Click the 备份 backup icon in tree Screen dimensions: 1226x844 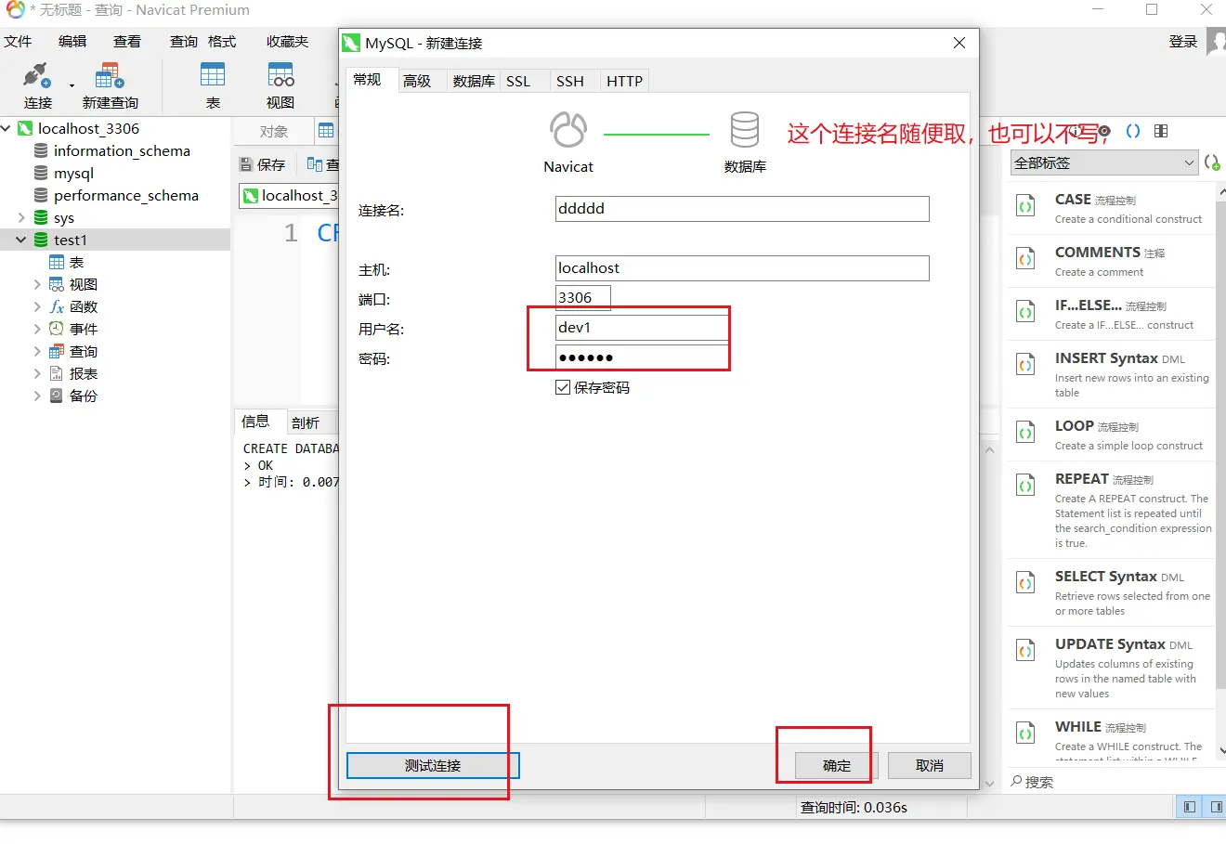[57, 396]
